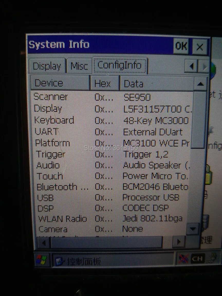This screenshot has height=296, width=222.
Task: Click the Jedi 802.11bga value
Action: point(153,218)
